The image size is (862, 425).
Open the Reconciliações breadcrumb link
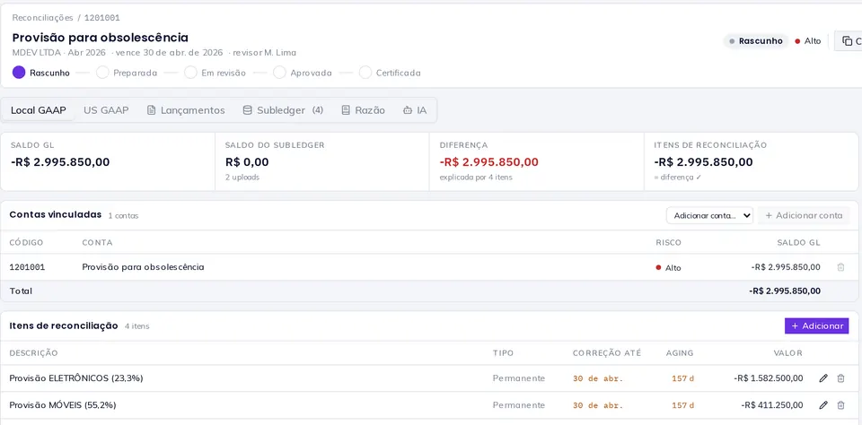42,18
